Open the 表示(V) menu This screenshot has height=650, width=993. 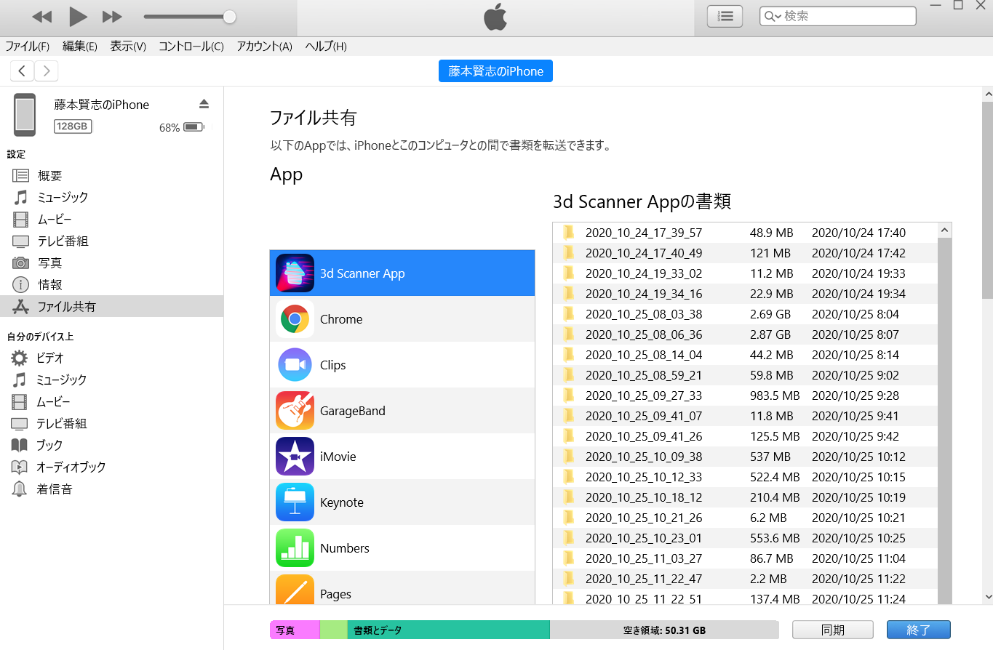pyautogui.click(x=128, y=47)
